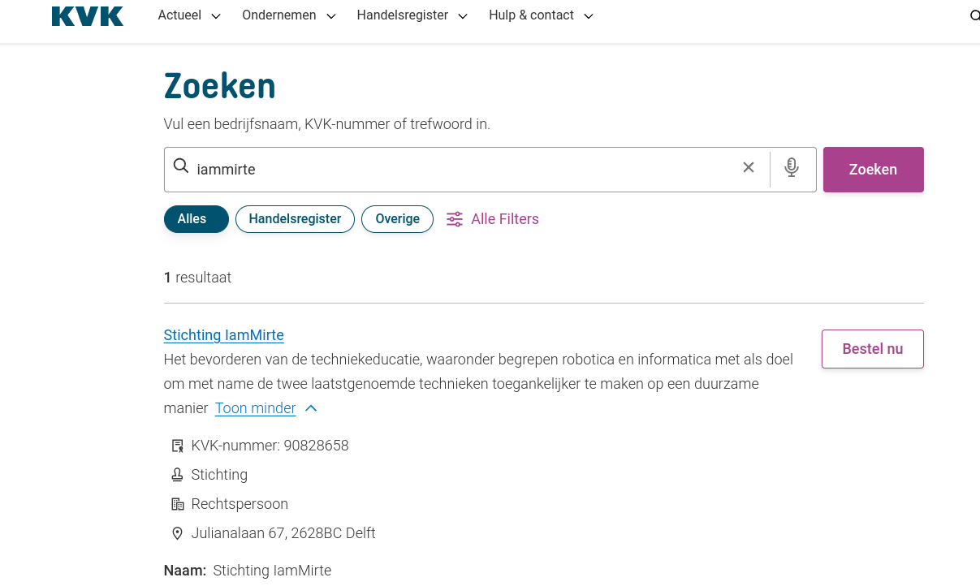Toggle the Handelsregister filter chip
The height and width of the screenshot is (586, 980).
coord(295,219)
